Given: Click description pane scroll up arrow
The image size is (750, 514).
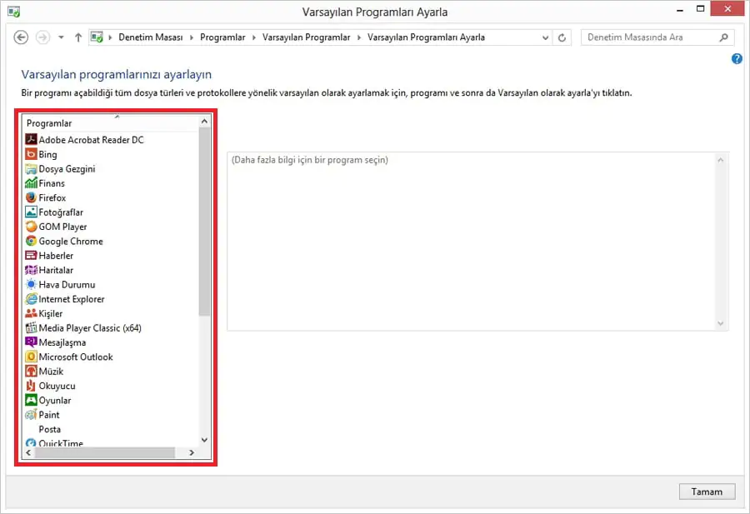Looking at the screenshot, I should tap(721, 160).
